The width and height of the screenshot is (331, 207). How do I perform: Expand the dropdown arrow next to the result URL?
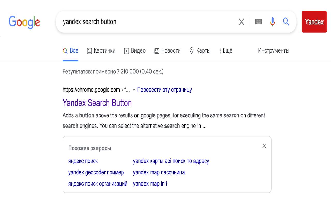tap(134, 90)
